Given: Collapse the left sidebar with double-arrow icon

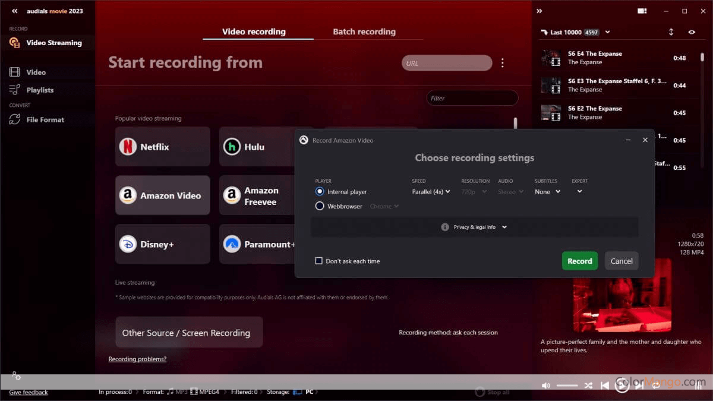Looking at the screenshot, I should 14,11.
